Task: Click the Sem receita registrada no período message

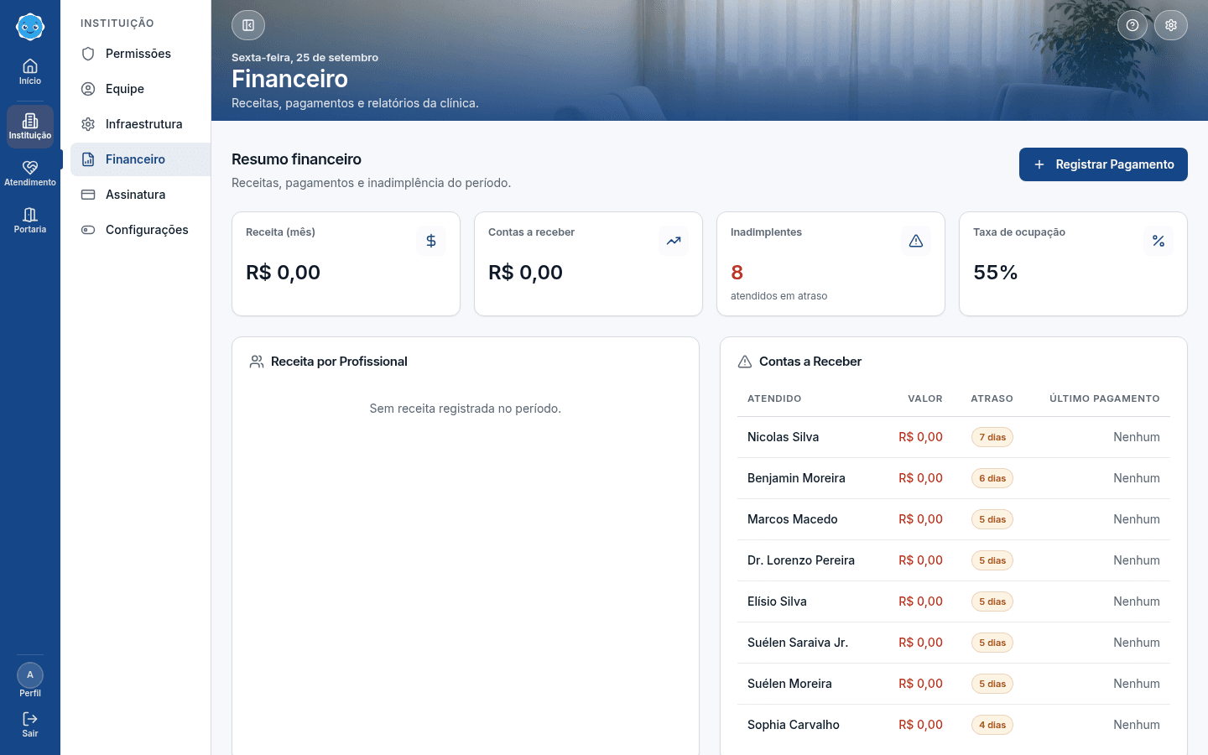Action: pyautogui.click(x=466, y=409)
